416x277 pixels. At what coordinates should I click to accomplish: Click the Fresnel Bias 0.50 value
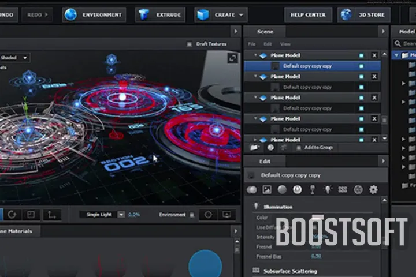point(316,256)
